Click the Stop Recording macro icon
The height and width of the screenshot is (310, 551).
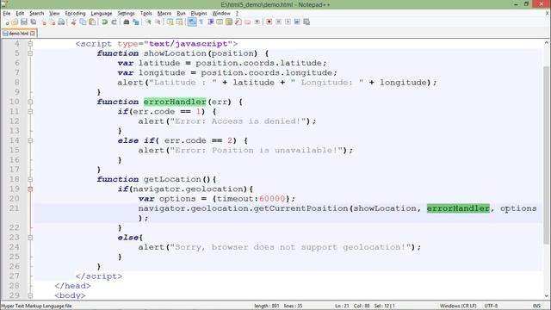pyautogui.click(x=278, y=22)
